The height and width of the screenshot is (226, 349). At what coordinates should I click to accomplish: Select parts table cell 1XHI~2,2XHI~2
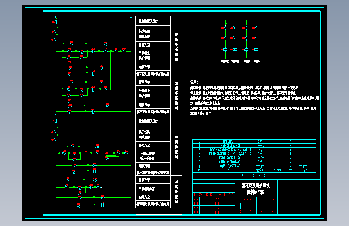pyautogui.click(x=229, y=158)
